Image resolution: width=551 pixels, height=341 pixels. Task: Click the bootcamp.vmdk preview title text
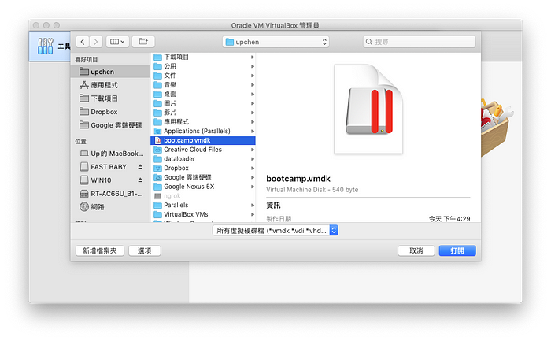[x=298, y=179]
